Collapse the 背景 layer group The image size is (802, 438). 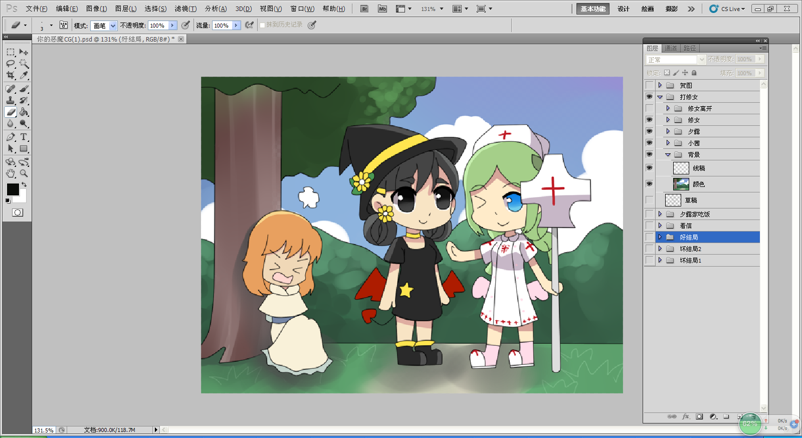tap(668, 155)
